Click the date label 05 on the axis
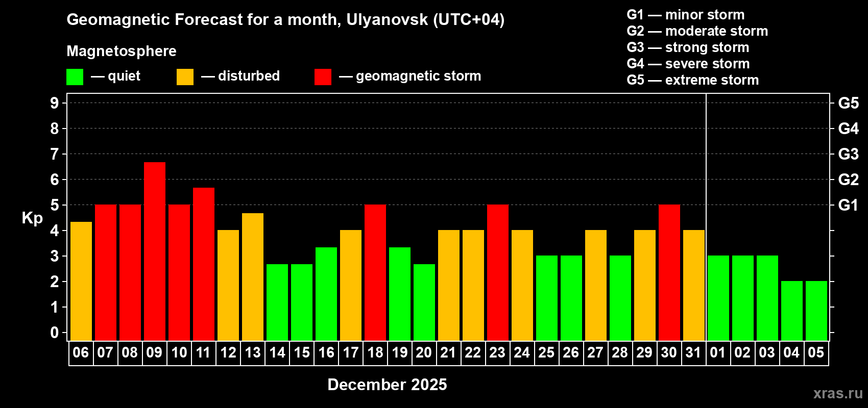 click(x=816, y=352)
